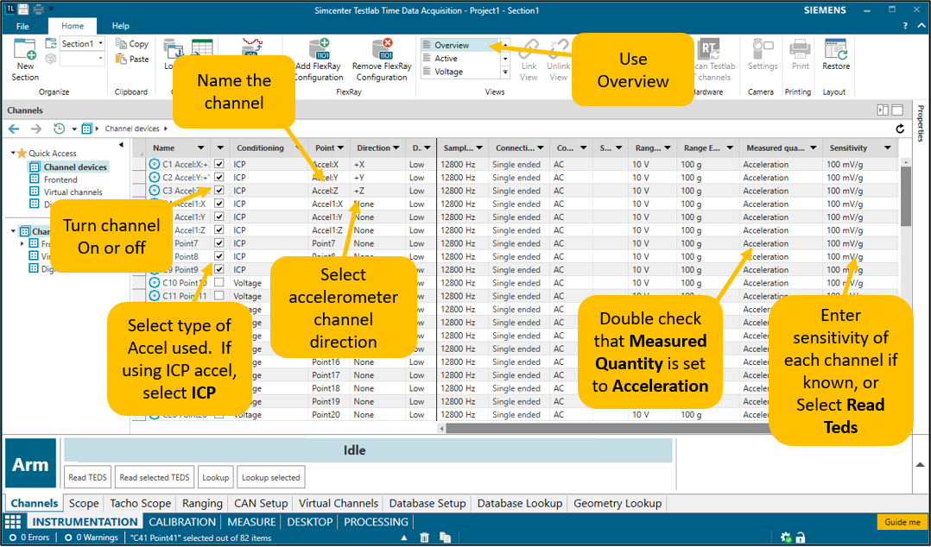Go to the CALIBRATION workflow step
This screenshot has height=547, width=931.
182,522
